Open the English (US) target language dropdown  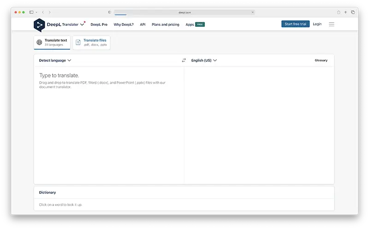pyautogui.click(x=204, y=60)
